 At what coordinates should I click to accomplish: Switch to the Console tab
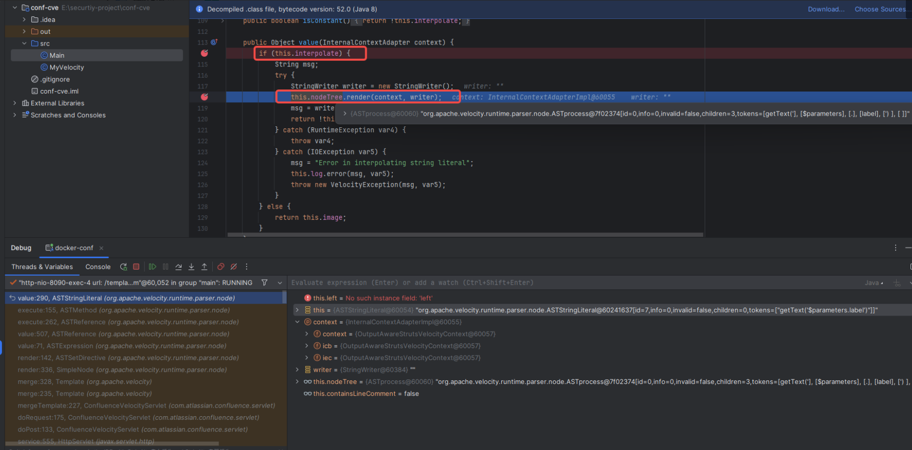[98, 267]
